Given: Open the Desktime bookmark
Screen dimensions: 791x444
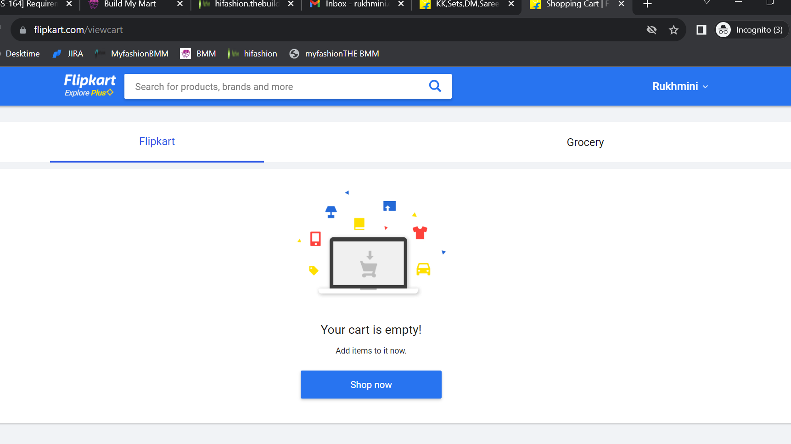Looking at the screenshot, I should click(x=22, y=54).
